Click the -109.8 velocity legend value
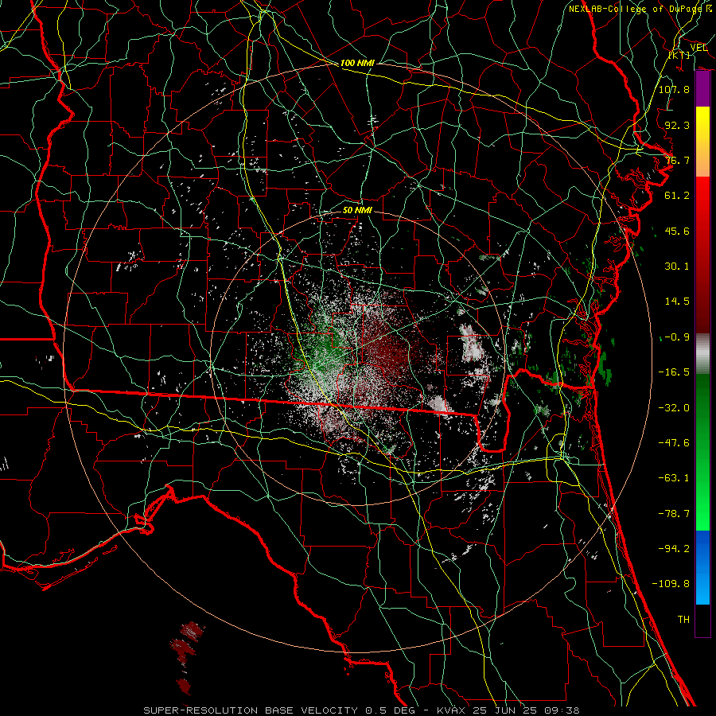Image resolution: width=716 pixels, height=716 pixels. [671, 584]
